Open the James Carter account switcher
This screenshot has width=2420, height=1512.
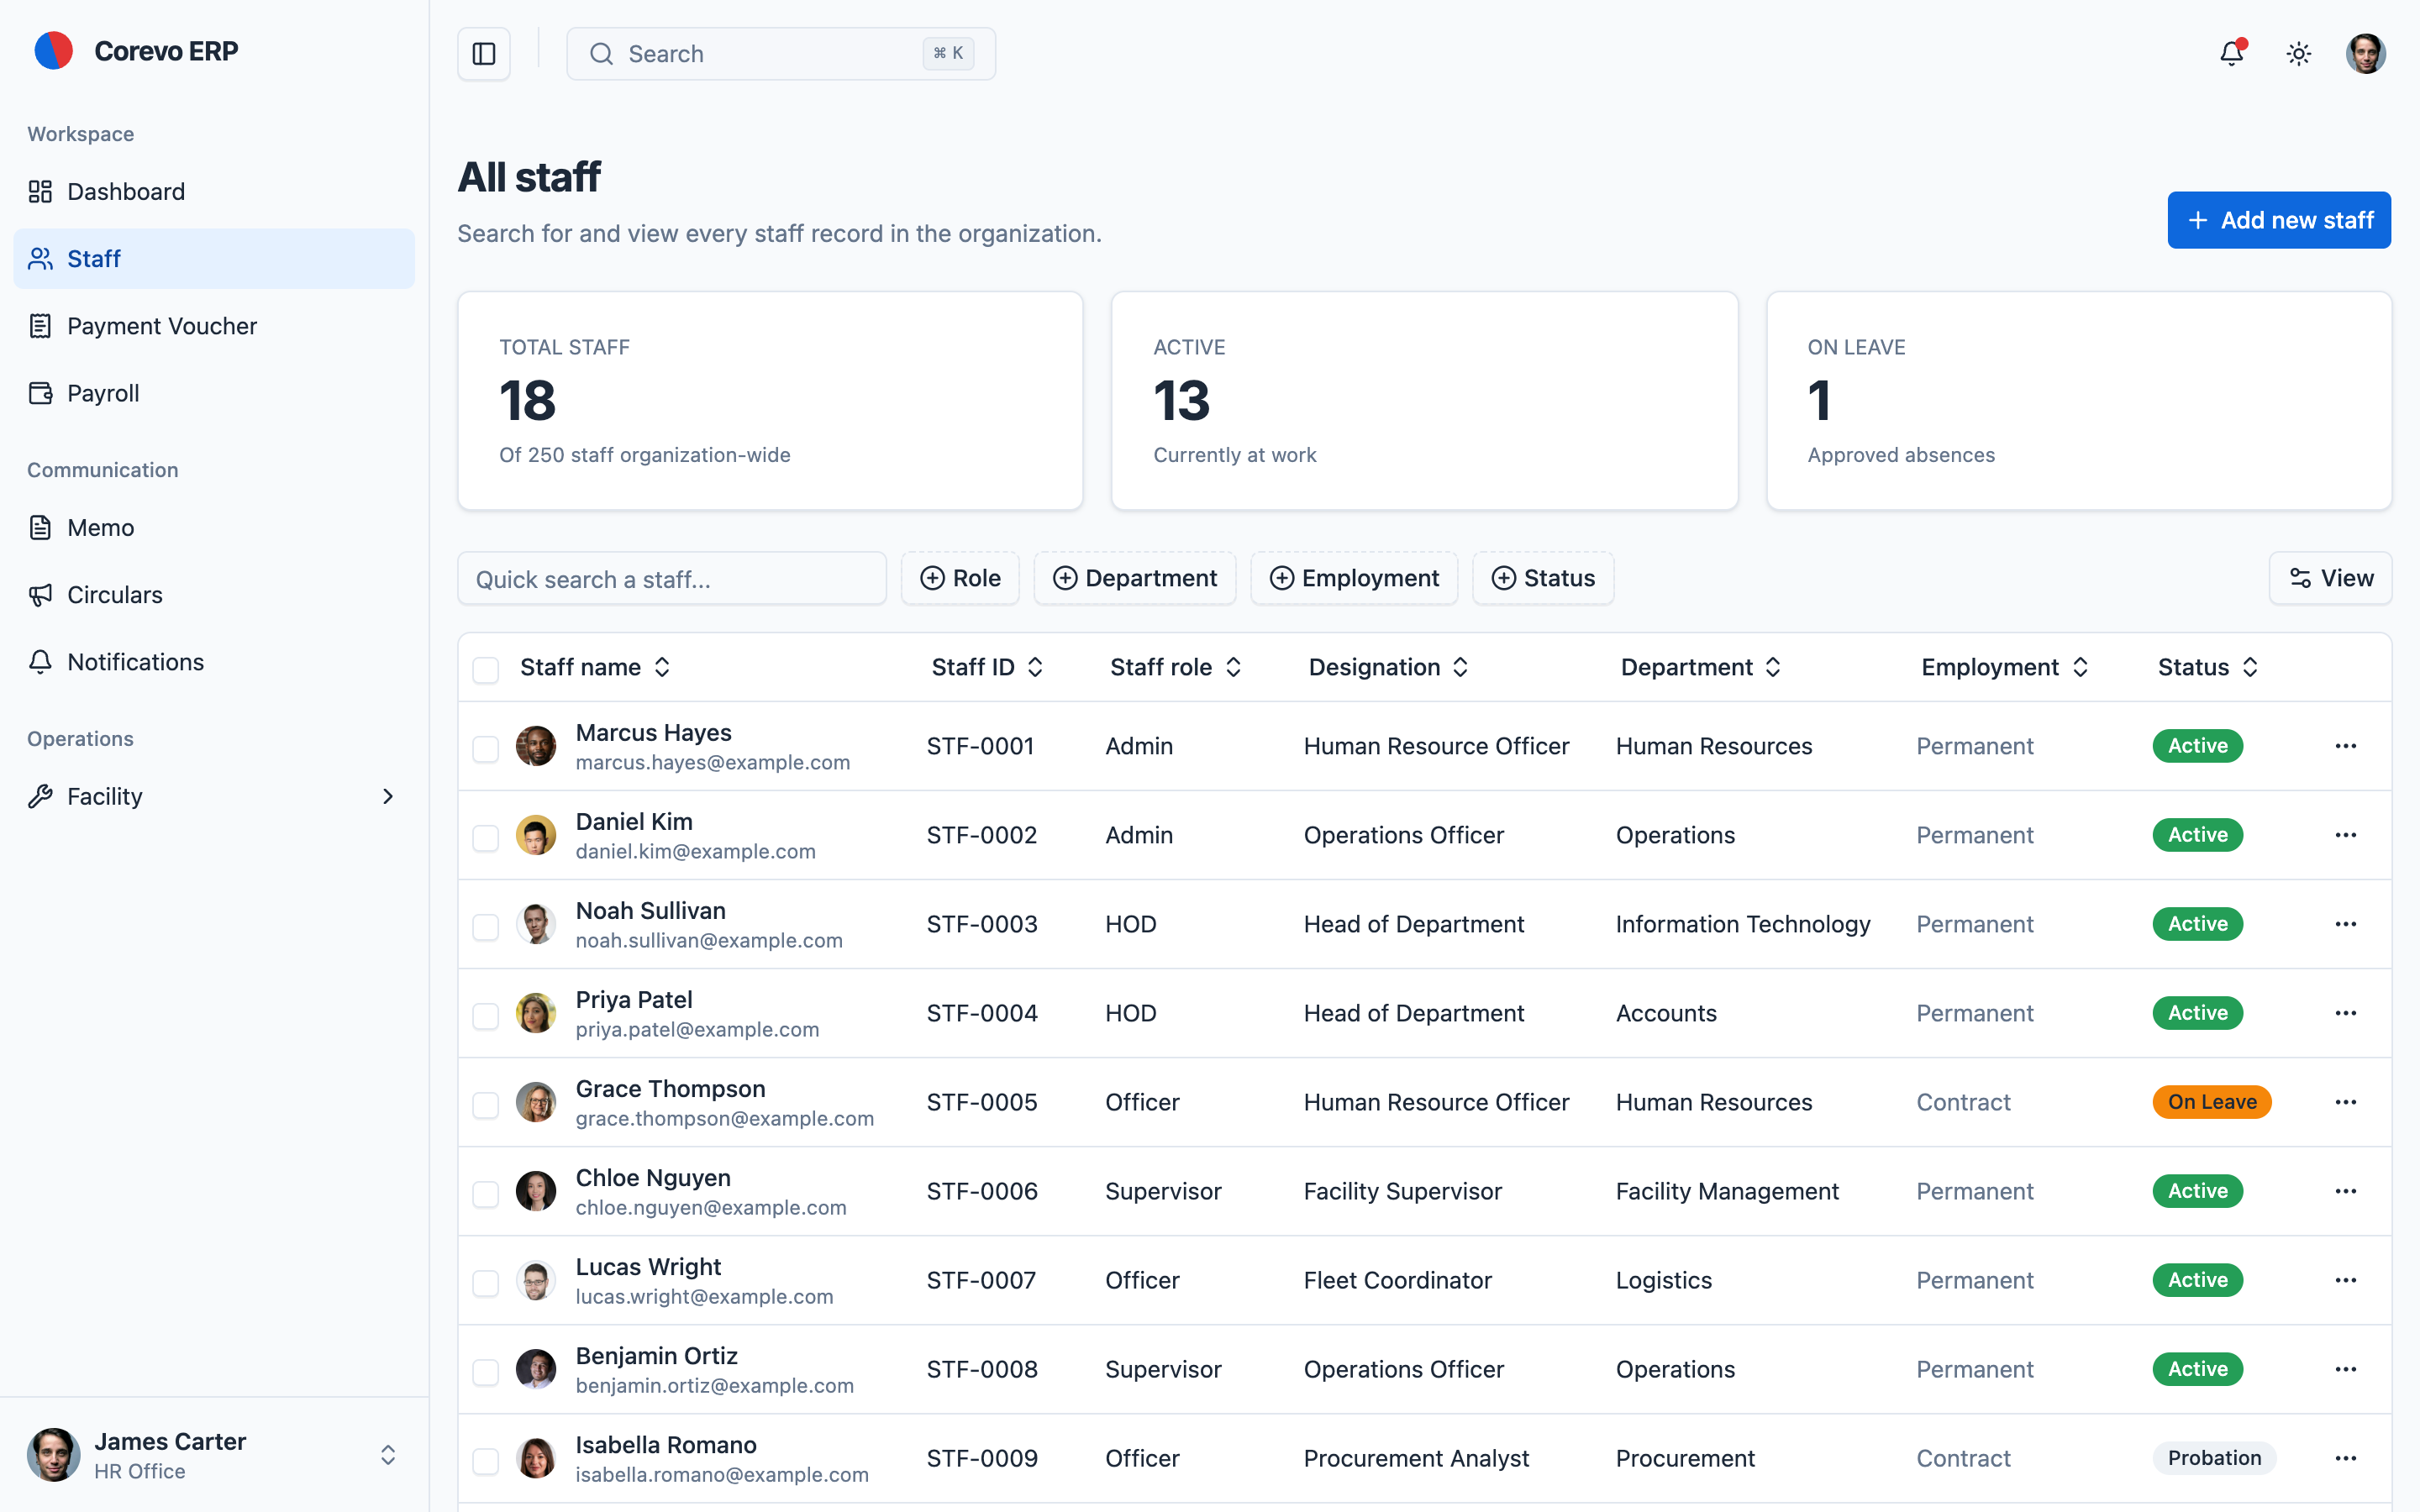pos(214,1455)
